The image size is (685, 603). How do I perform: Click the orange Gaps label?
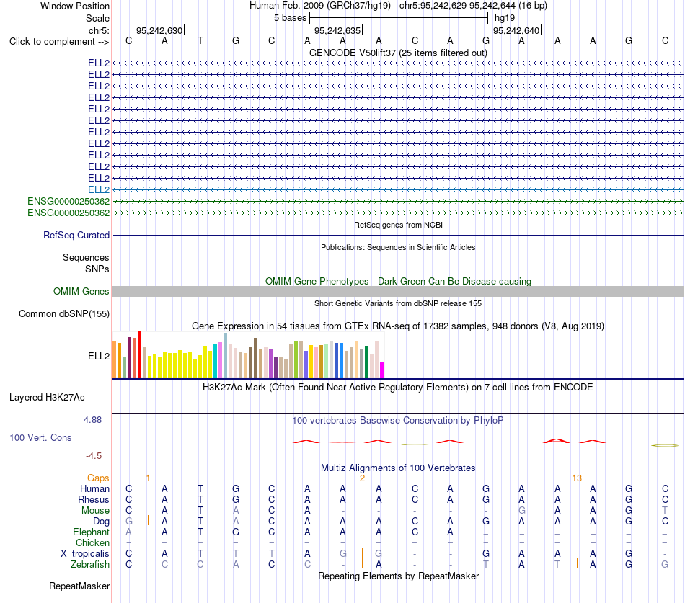[98, 478]
